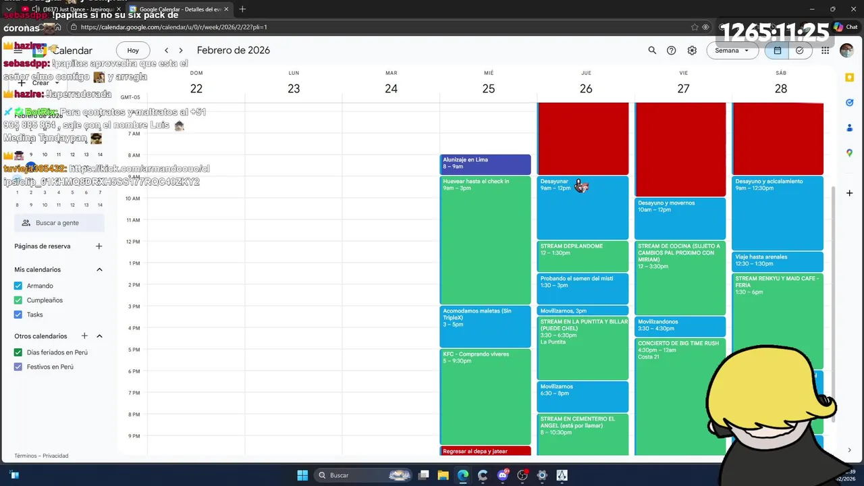Open Viaje hasta arenales event
The width and height of the screenshot is (864, 486).
[778, 262]
